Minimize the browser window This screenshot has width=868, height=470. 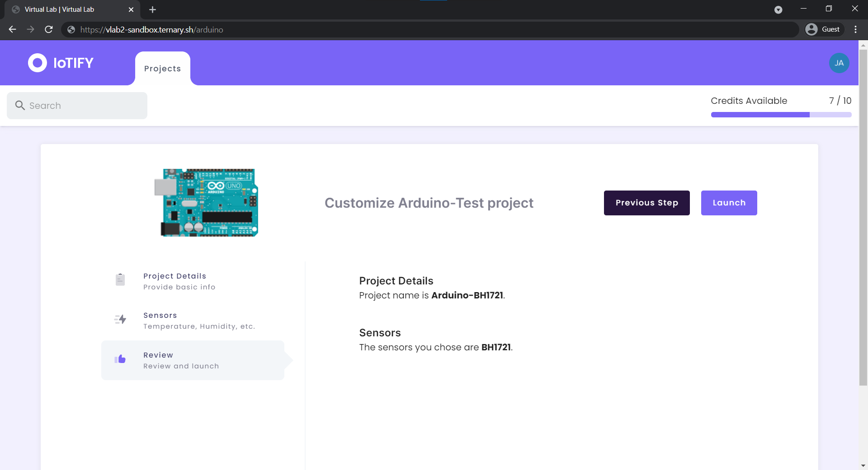point(803,9)
